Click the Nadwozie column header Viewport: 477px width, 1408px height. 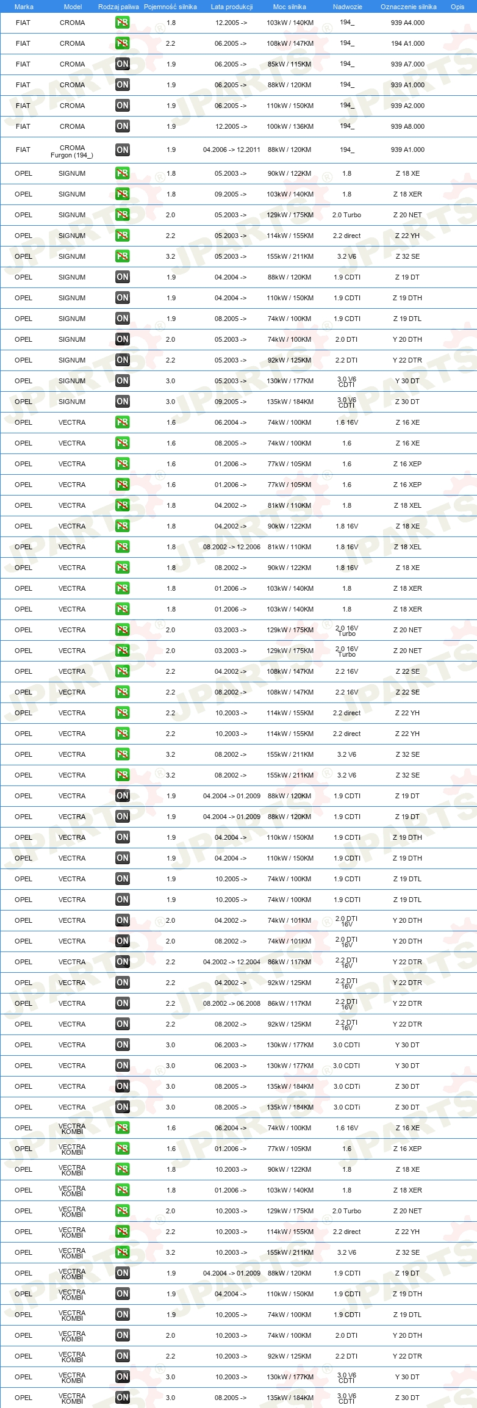coord(348,7)
